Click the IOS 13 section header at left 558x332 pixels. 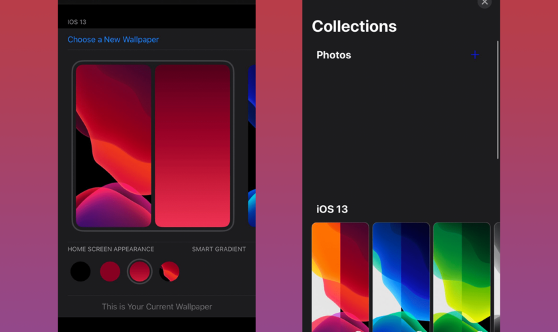tap(77, 22)
